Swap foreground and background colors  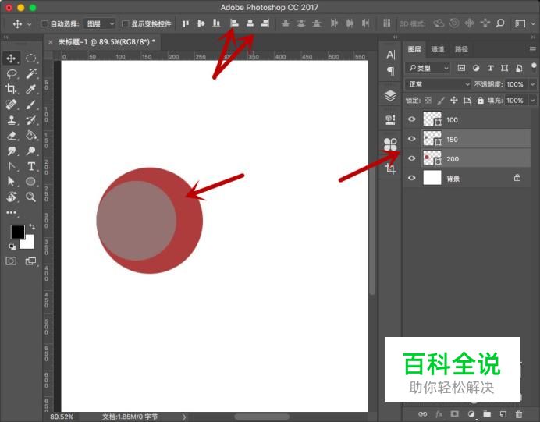point(32,226)
